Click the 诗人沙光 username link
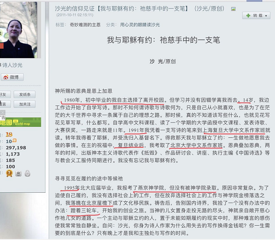 [12, 65]
